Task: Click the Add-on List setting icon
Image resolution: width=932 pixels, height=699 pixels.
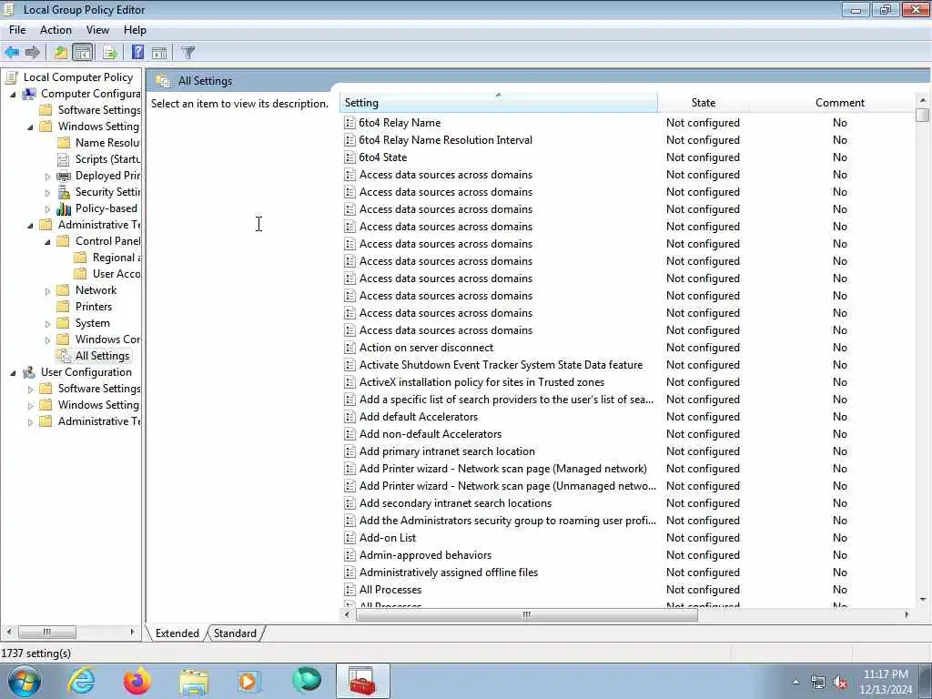Action: coord(349,538)
